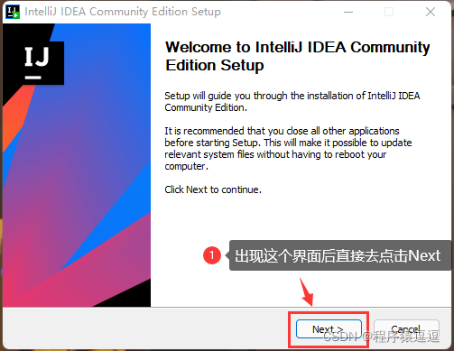Click the disabled maximize button
This screenshot has height=351, width=454.
389,12
